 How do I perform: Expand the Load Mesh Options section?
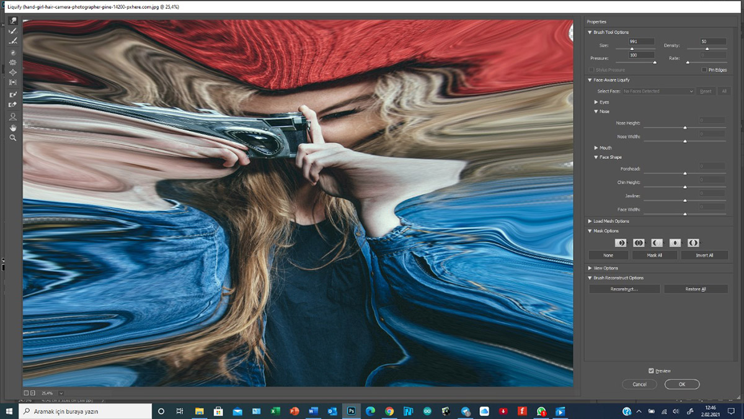pos(590,221)
